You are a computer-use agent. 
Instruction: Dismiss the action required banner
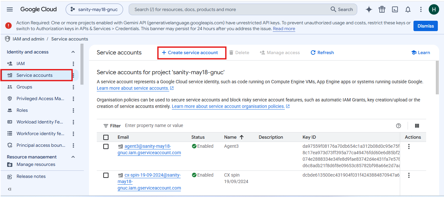click(425, 26)
